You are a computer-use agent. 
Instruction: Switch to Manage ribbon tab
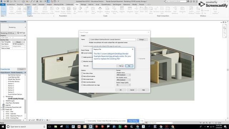[x=83, y=5]
